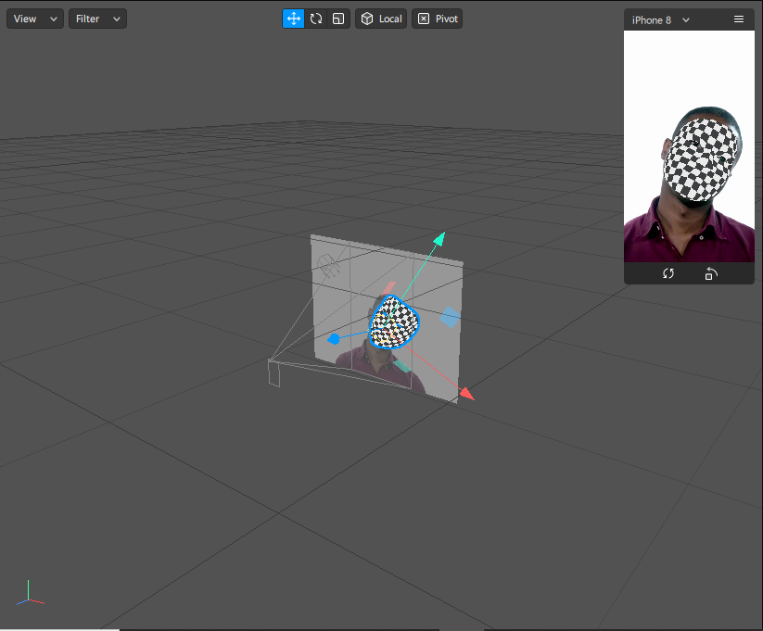Open the Filter dropdown menu
This screenshot has height=631, width=763.
pyautogui.click(x=97, y=19)
